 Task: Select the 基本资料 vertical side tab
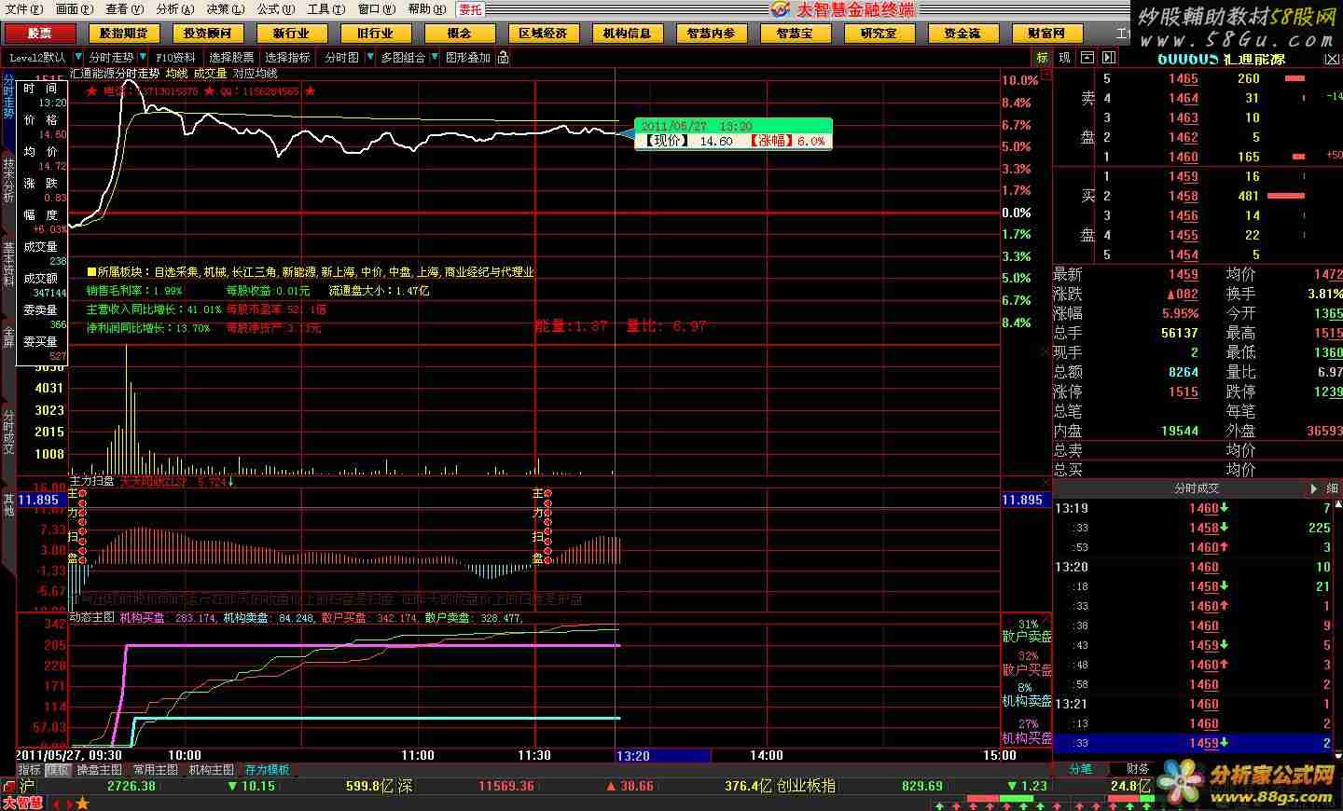8,264
